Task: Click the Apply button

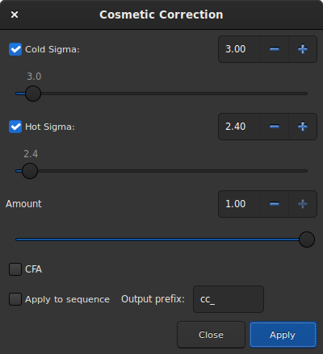Action: pos(283,335)
